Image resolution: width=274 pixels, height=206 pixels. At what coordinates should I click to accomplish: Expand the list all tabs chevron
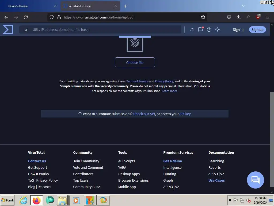click(244, 6)
